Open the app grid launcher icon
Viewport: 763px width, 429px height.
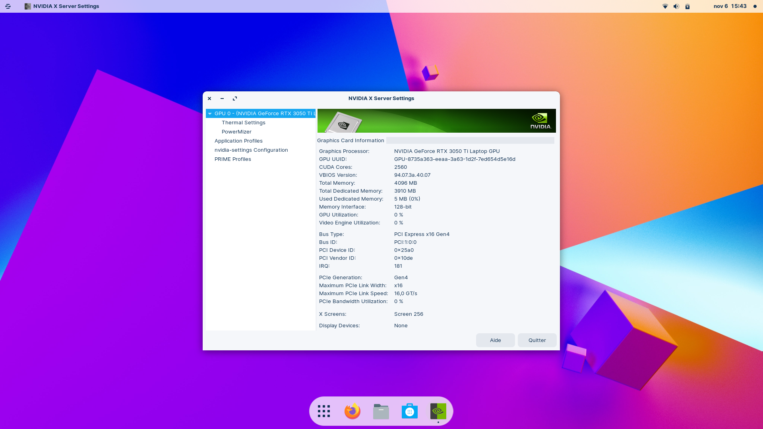tap(324, 412)
